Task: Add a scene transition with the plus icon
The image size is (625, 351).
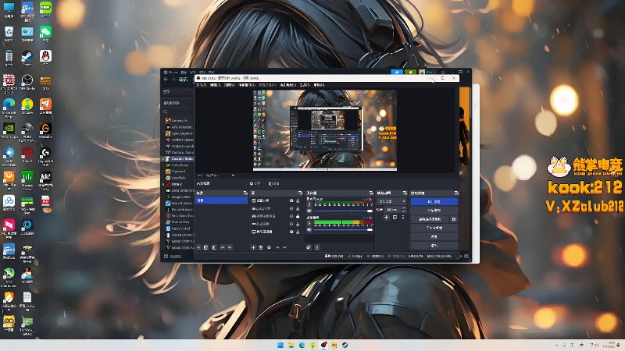Action: point(386,218)
